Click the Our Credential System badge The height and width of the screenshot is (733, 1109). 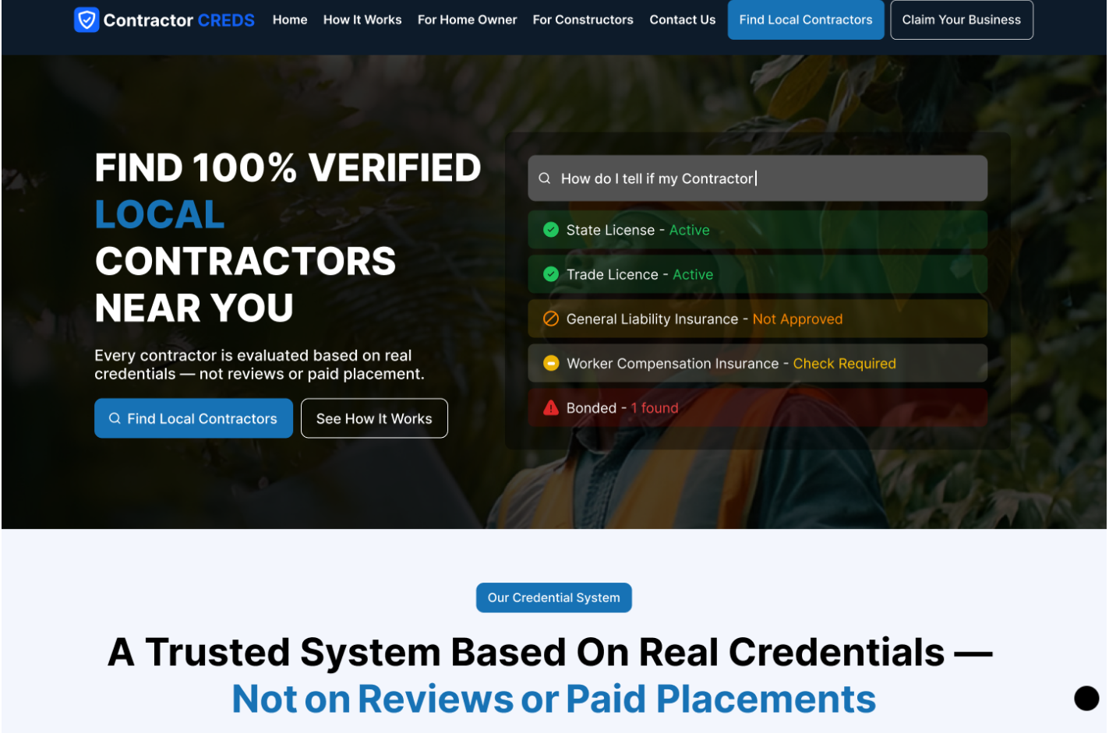(553, 597)
